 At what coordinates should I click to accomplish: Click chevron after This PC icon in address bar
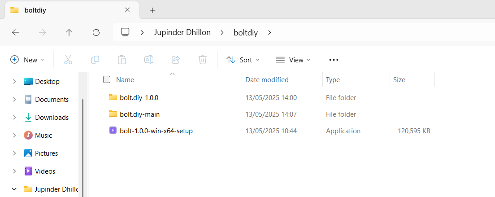[143, 32]
